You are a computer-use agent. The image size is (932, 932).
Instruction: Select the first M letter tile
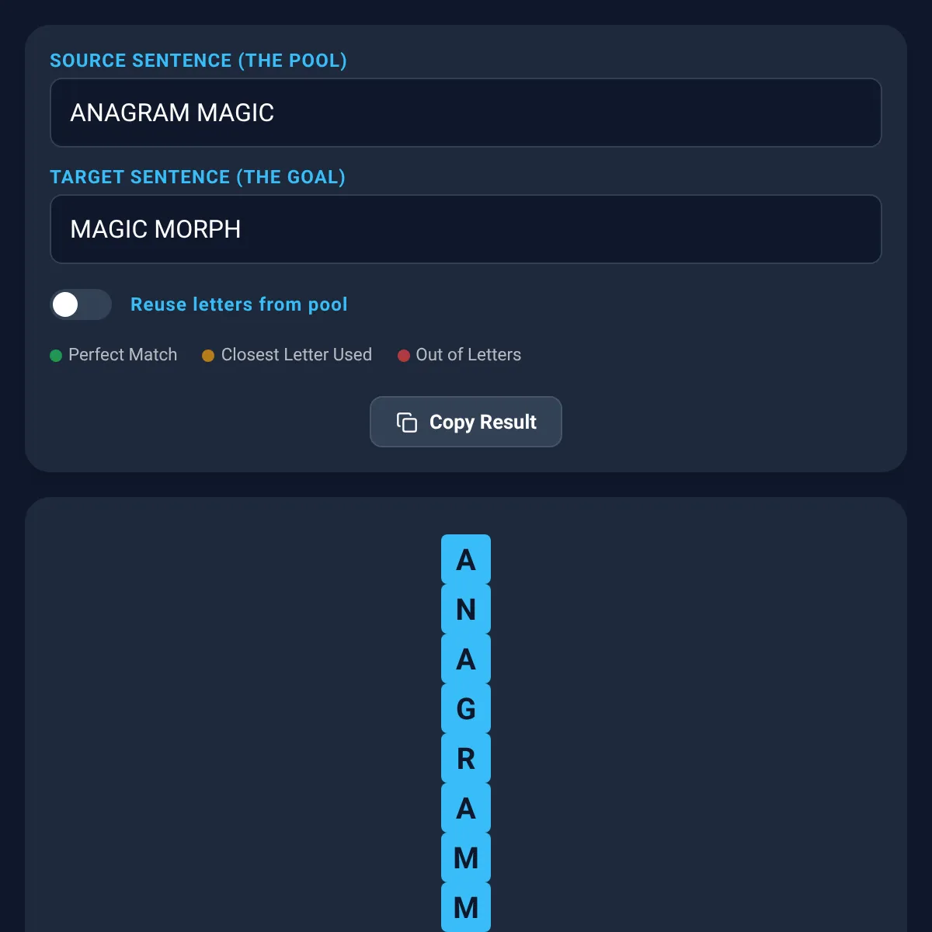(x=466, y=857)
